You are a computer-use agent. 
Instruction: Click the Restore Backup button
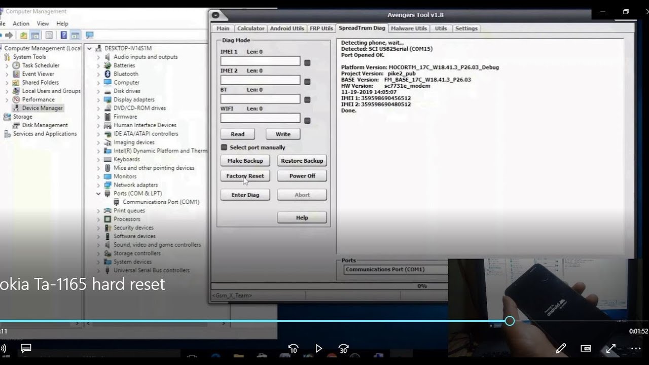302,161
